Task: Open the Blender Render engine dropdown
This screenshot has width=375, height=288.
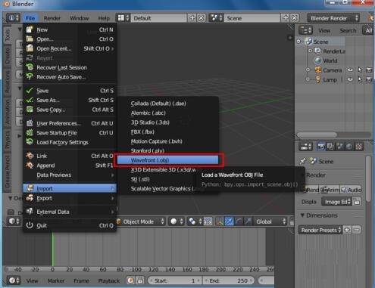Action: [x=333, y=18]
